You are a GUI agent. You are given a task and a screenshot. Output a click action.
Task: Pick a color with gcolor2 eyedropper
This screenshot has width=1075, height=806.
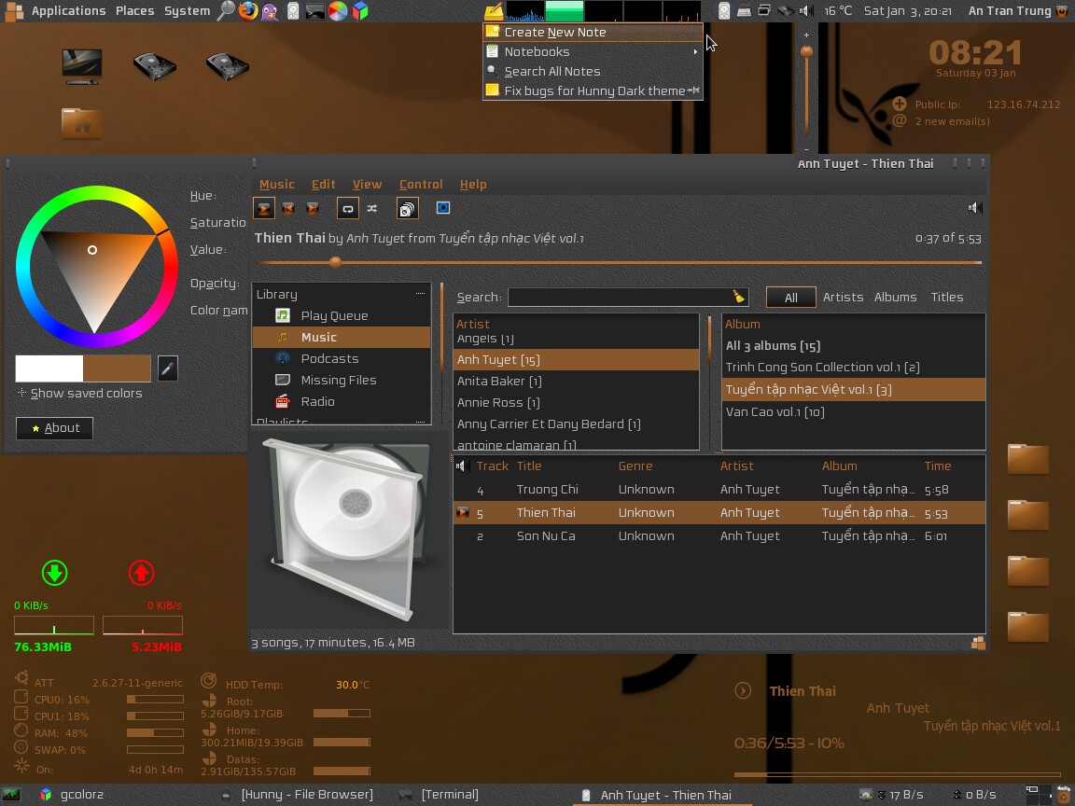click(168, 368)
